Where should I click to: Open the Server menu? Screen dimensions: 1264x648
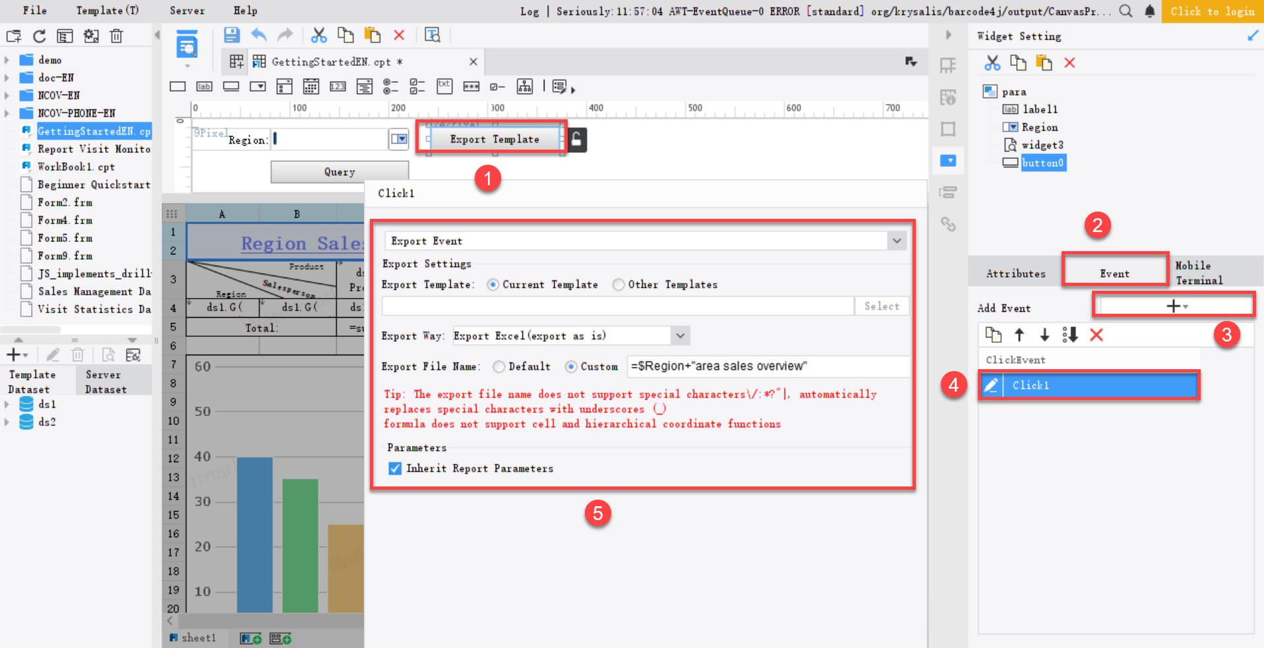pyautogui.click(x=187, y=11)
